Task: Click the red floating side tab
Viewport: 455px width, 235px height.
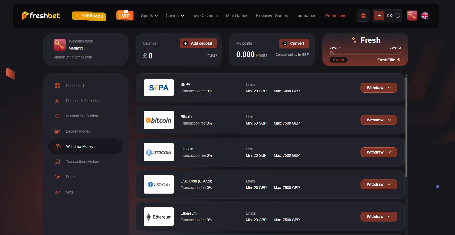Action: click(11, 74)
